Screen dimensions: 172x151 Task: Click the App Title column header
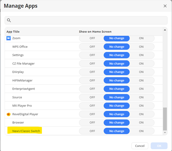(13, 32)
